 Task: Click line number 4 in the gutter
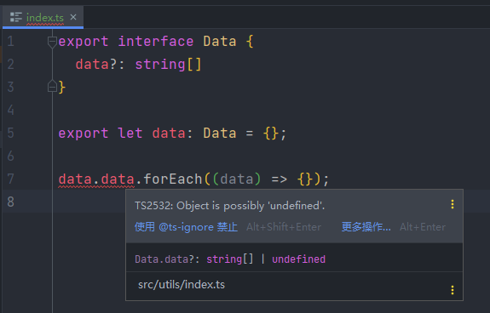point(10,110)
